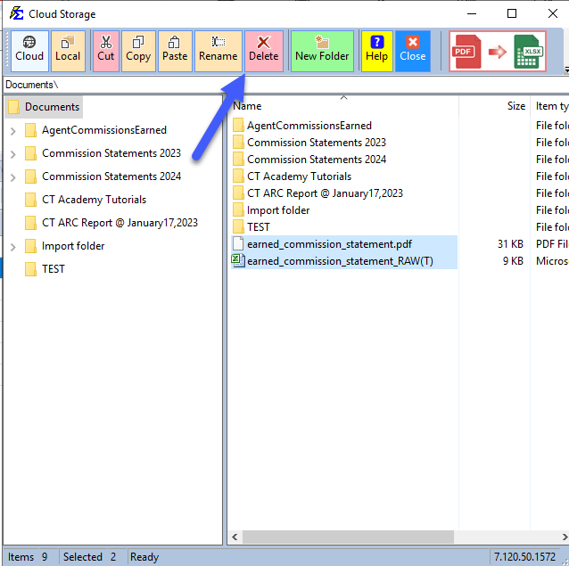The image size is (569, 566).
Task: Close the Cloud Storage window
Action: pyautogui.click(x=553, y=13)
